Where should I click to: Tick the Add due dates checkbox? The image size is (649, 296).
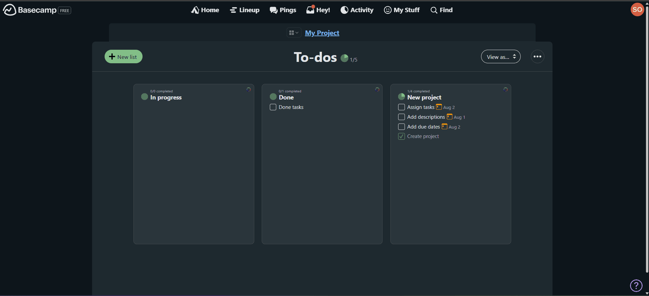click(x=402, y=127)
